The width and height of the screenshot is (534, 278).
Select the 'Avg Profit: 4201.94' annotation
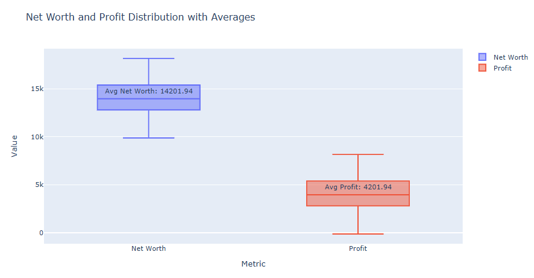pos(358,187)
